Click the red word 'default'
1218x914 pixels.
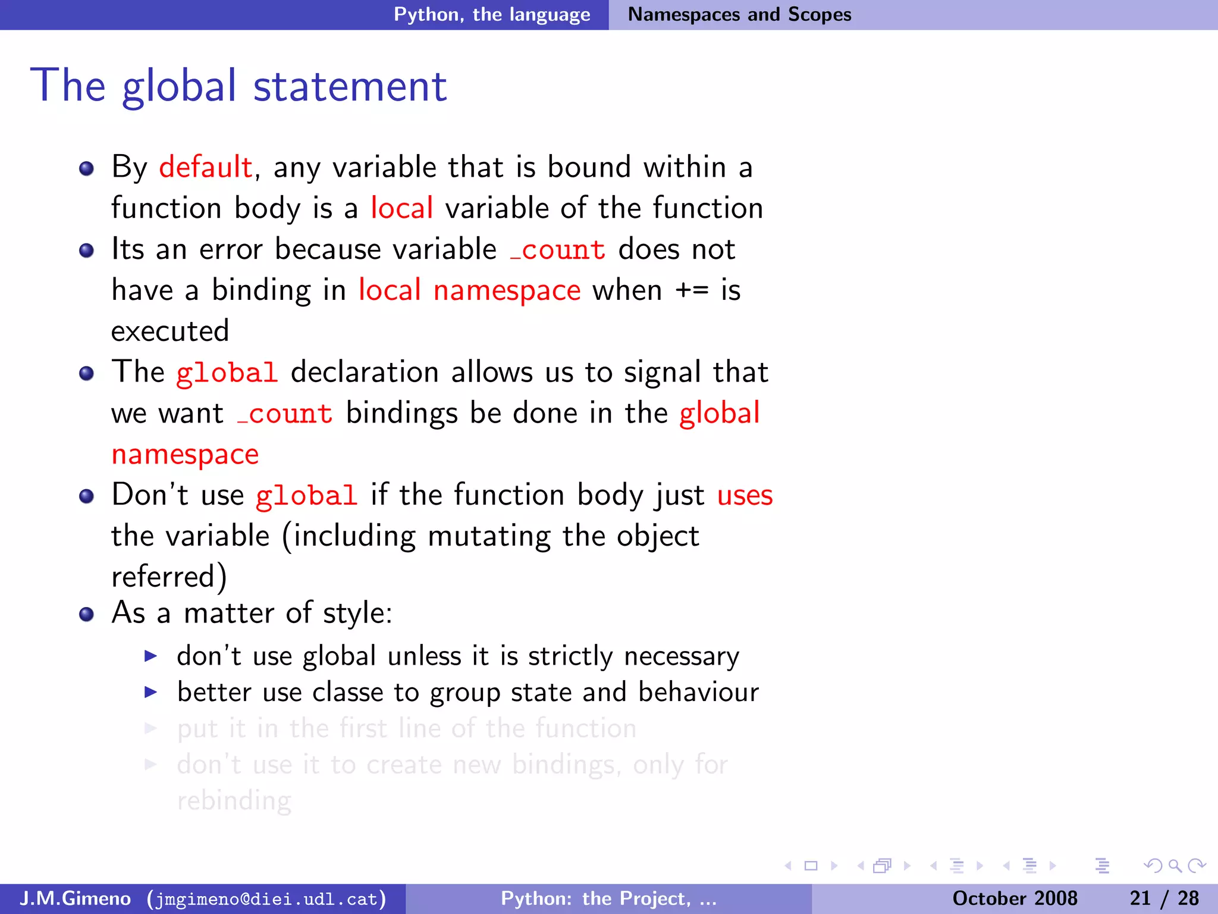pos(206,167)
